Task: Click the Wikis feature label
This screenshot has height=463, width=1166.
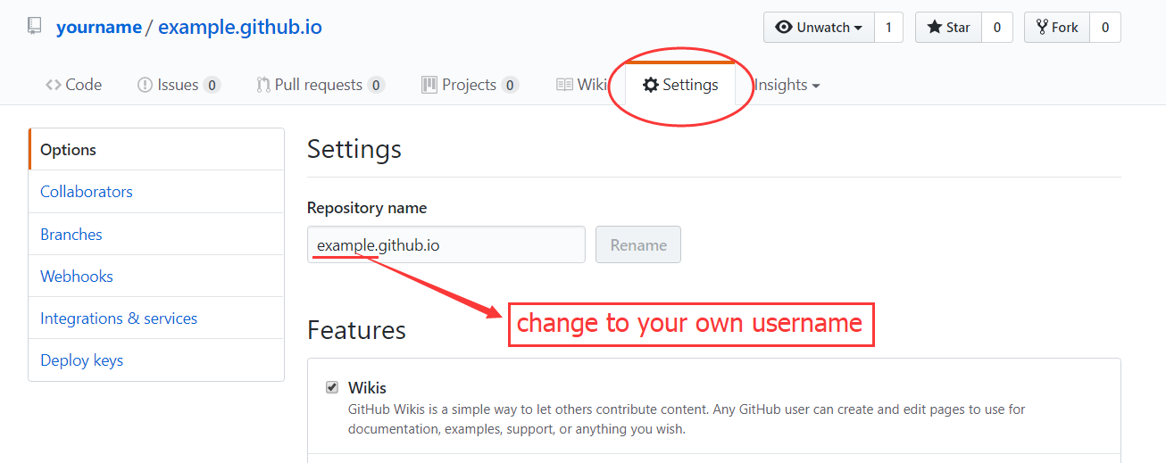Action: click(x=367, y=387)
